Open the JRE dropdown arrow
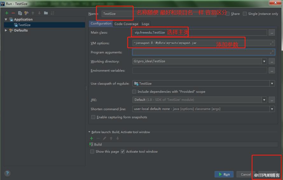 coord(264,100)
